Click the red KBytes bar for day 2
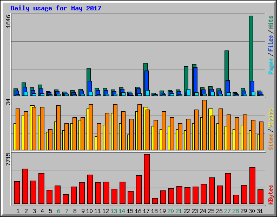Screen dimensions: 277x217 [25, 186]
